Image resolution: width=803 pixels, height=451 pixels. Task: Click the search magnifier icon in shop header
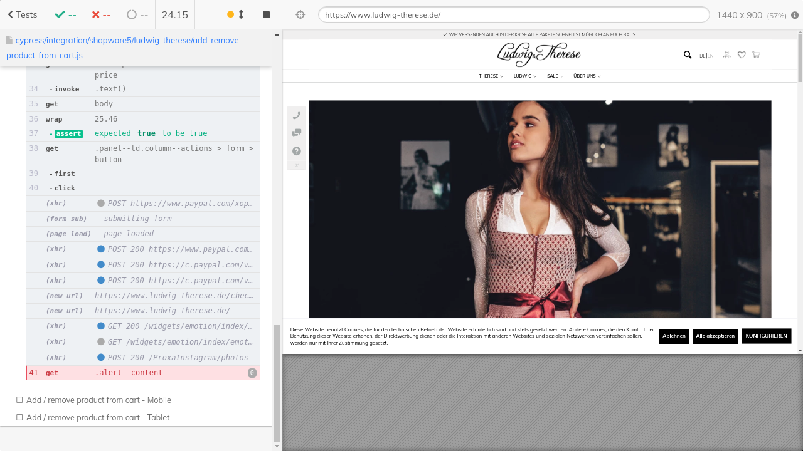(688, 55)
